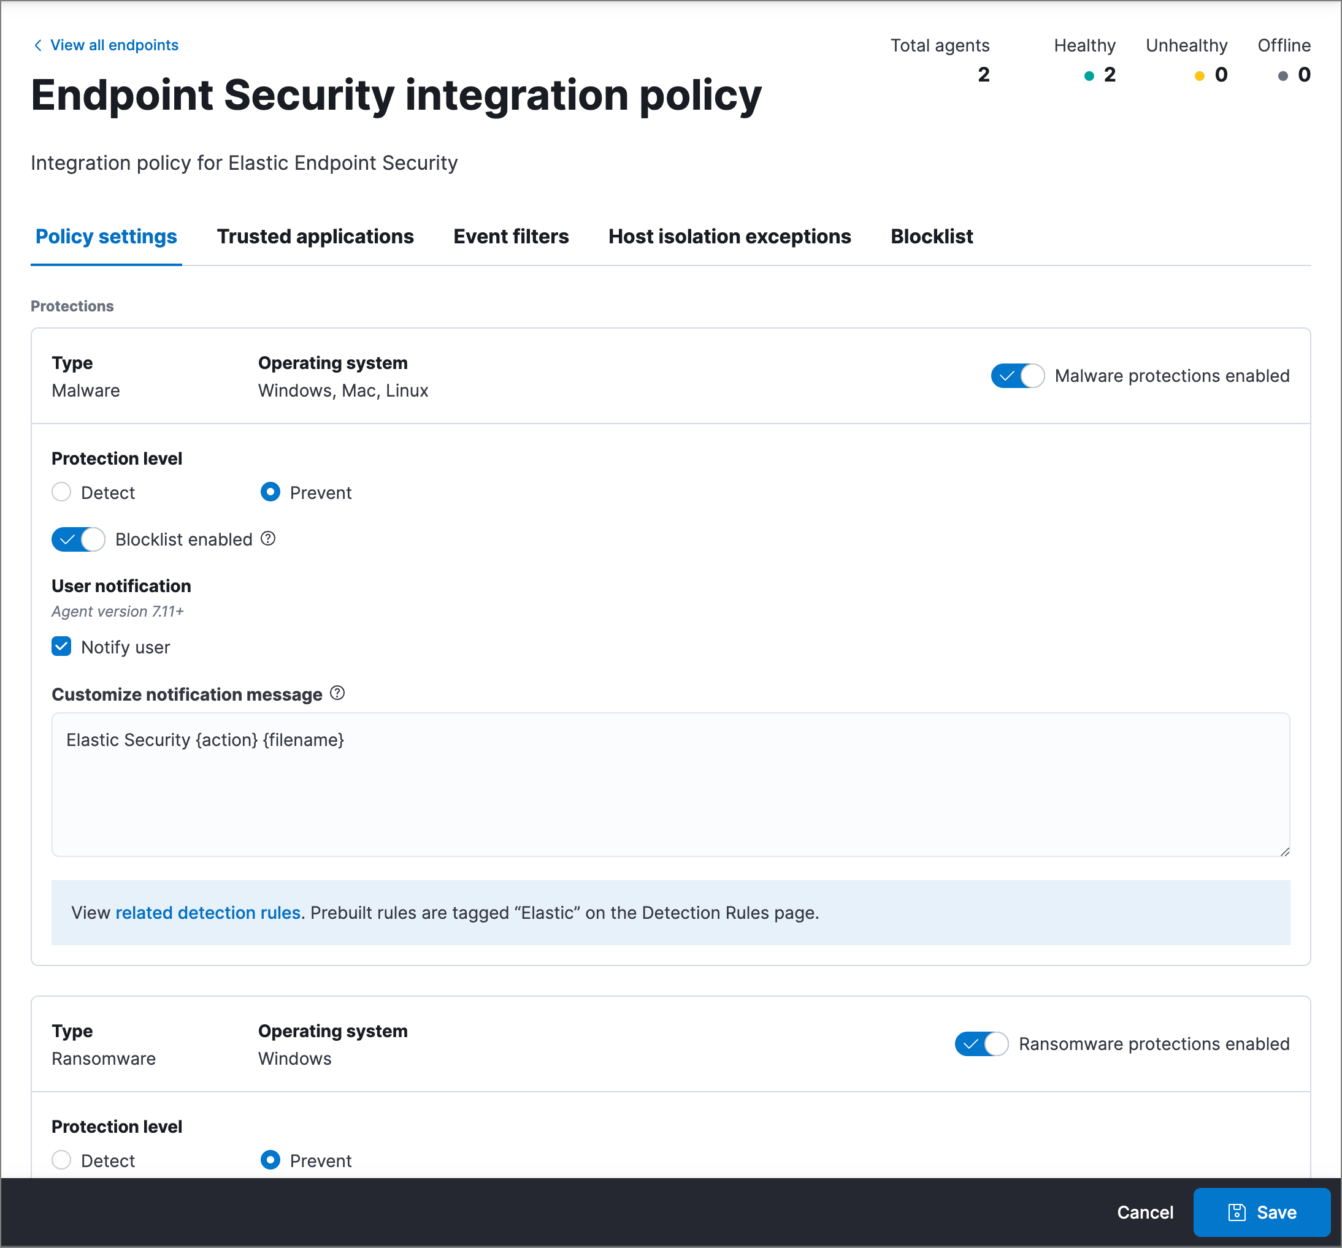Switch to the Trusted applications tab

pyautogui.click(x=315, y=236)
